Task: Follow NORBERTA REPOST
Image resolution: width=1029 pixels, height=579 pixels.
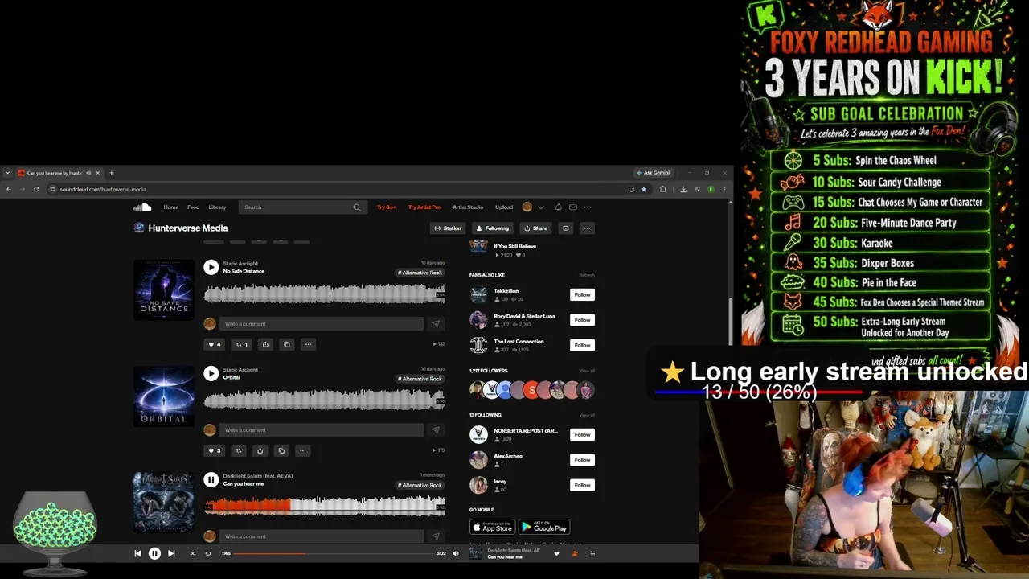Action: [582, 434]
